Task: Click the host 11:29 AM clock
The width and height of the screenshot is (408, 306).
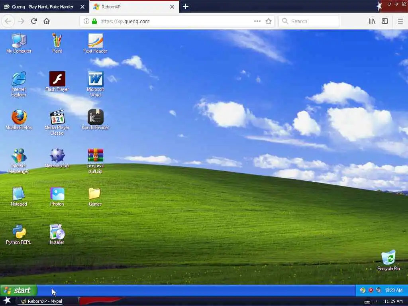Action: 393,301
